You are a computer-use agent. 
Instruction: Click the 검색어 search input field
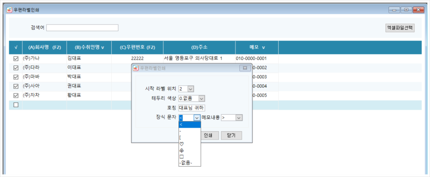pos(82,28)
